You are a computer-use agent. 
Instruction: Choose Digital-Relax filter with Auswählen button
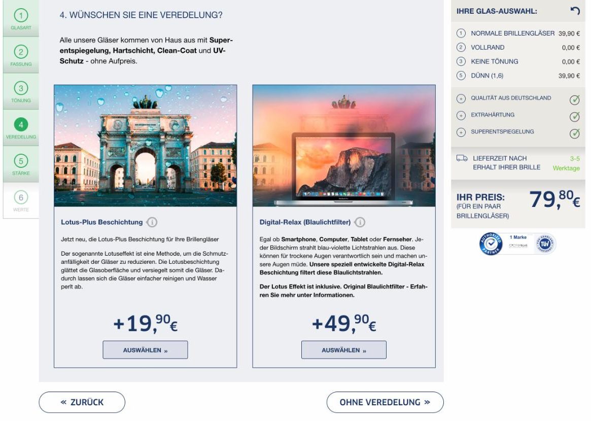pyautogui.click(x=344, y=350)
